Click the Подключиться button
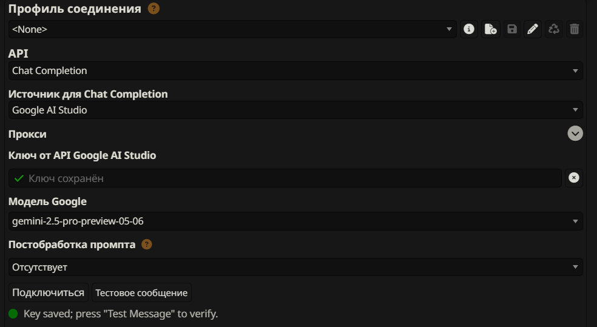The height and width of the screenshot is (327, 597). [49, 292]
